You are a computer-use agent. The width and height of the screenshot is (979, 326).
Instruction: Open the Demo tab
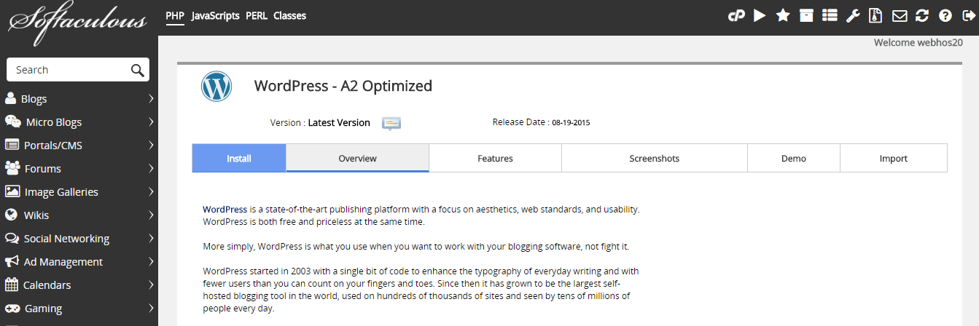794,159
